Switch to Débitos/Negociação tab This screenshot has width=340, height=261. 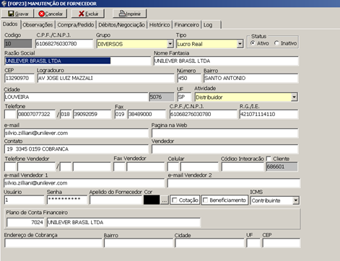click(x=121, y=25)
